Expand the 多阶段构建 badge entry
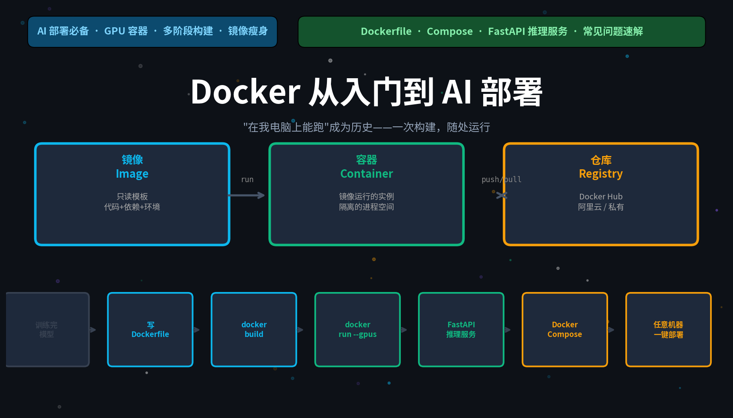The image size is (733, 418). pyautogui.click(x=188, y=31)
